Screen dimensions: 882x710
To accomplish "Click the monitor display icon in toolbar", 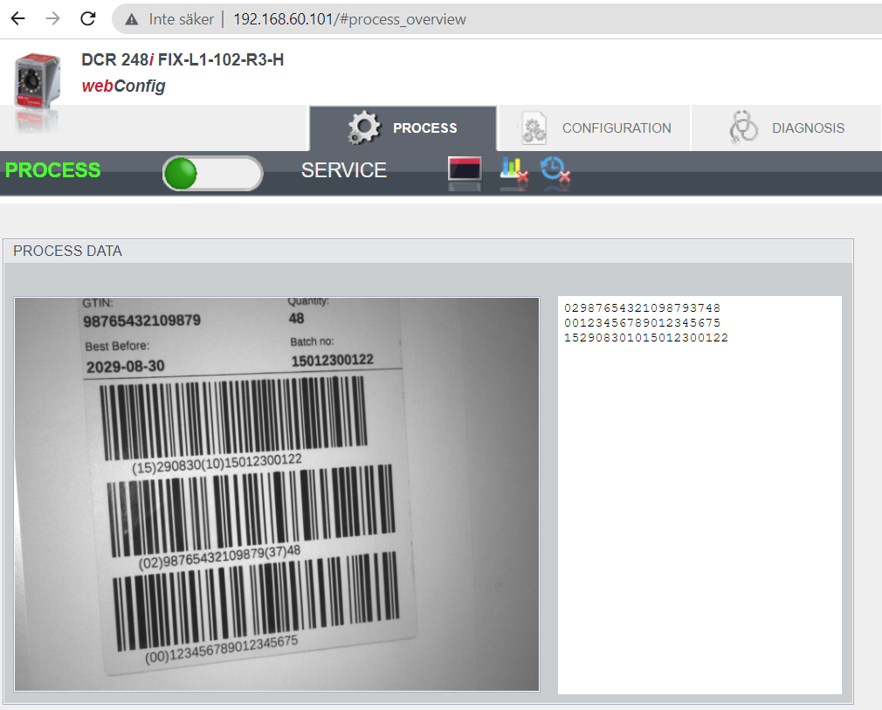I will point(465,169).
